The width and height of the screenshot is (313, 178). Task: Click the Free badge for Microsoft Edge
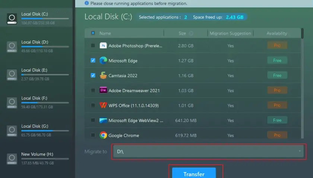point(277,60)
